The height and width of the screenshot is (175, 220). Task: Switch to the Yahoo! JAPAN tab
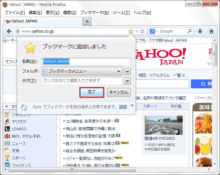point(24,21)
